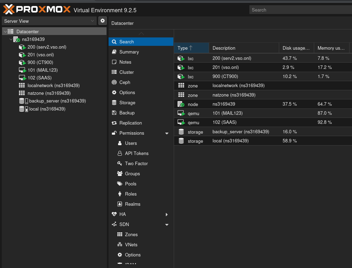Sort by the Disk usage column header
The image size is (352, 268).
(x=297, y=48)
